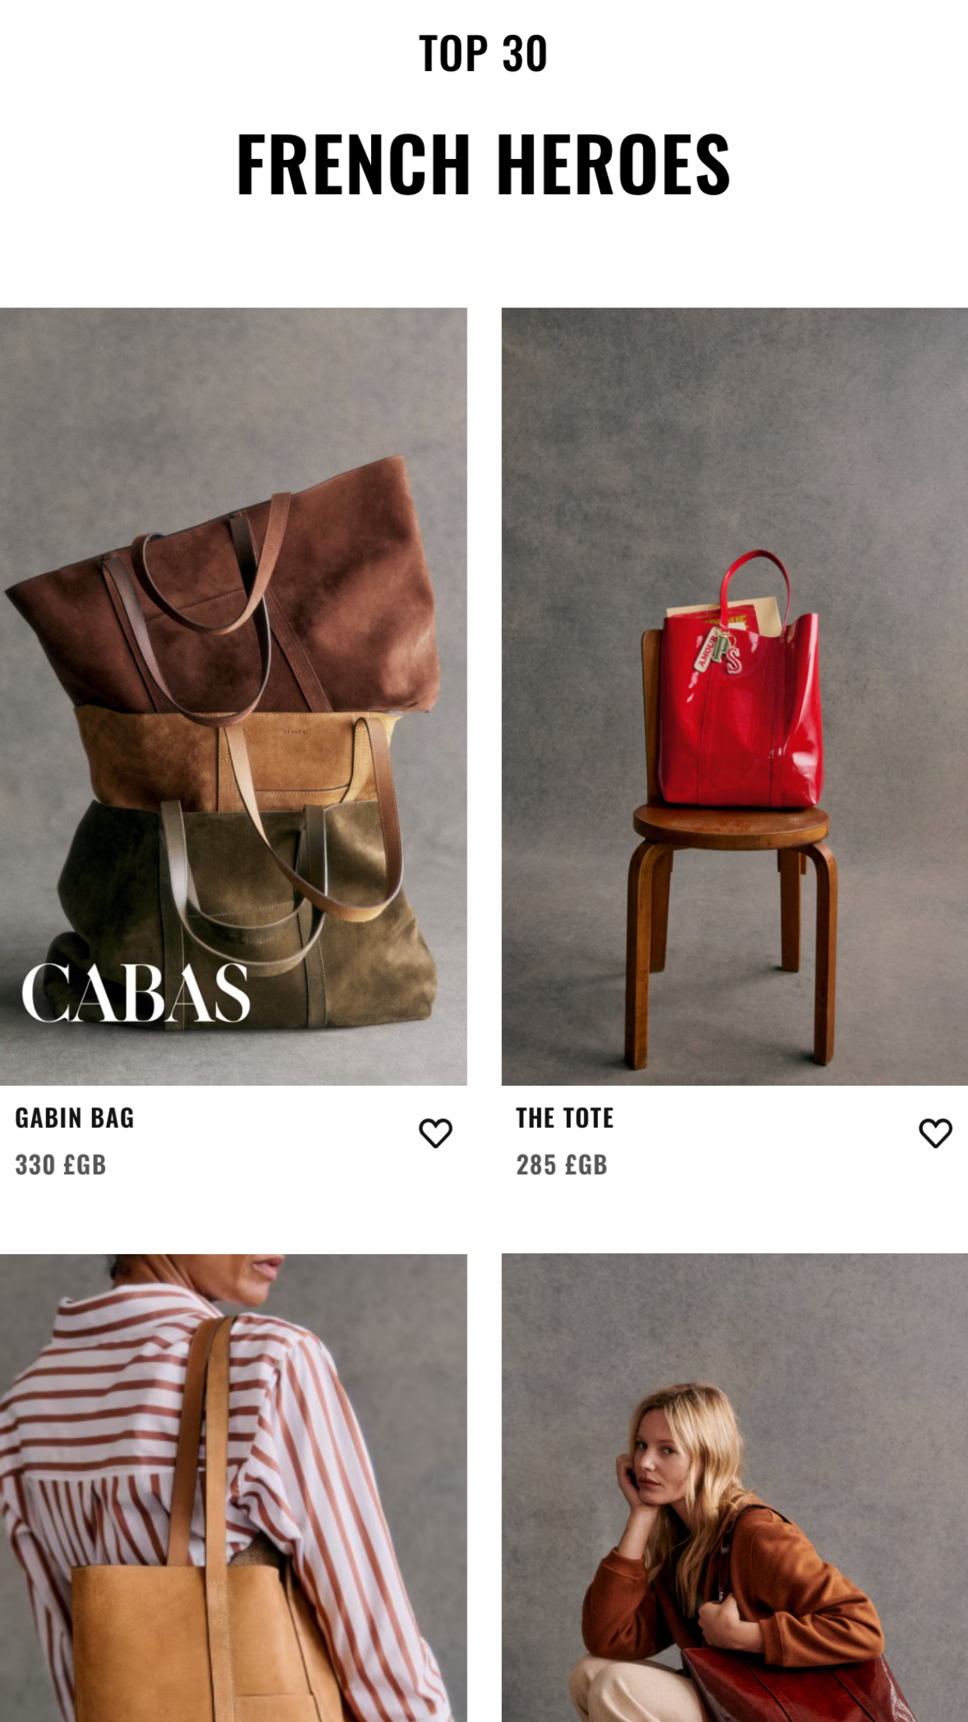Tap the TOP 30 heading
Viewport: 968px width, 1722px height.
(x=483, y=54)
